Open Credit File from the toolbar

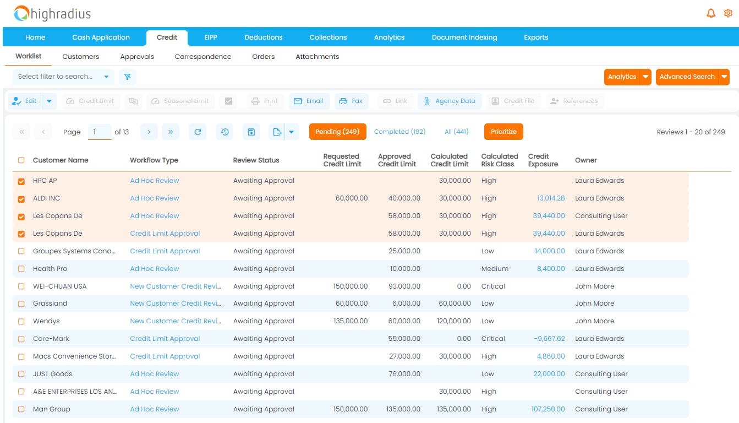point(513,101)
